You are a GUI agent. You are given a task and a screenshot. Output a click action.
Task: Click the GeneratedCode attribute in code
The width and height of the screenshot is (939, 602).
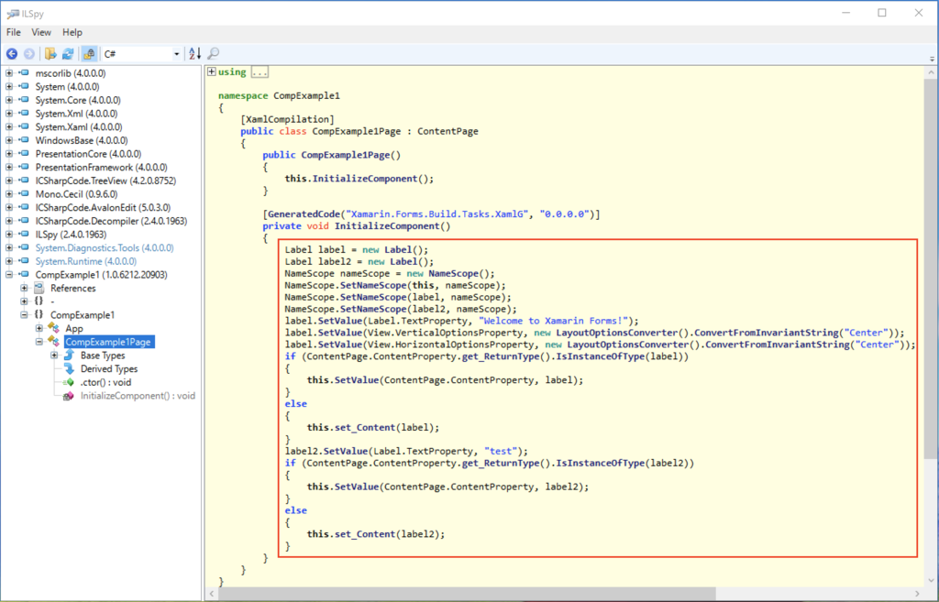304,213
